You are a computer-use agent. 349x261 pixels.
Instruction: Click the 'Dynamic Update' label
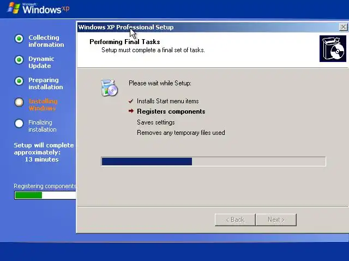(41, 63)
